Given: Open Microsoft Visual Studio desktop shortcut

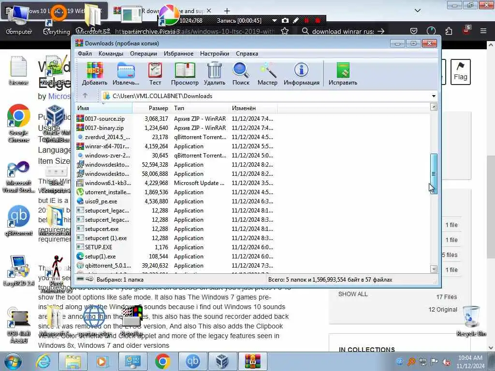Looking at the screenshot, I should point(19,177).
